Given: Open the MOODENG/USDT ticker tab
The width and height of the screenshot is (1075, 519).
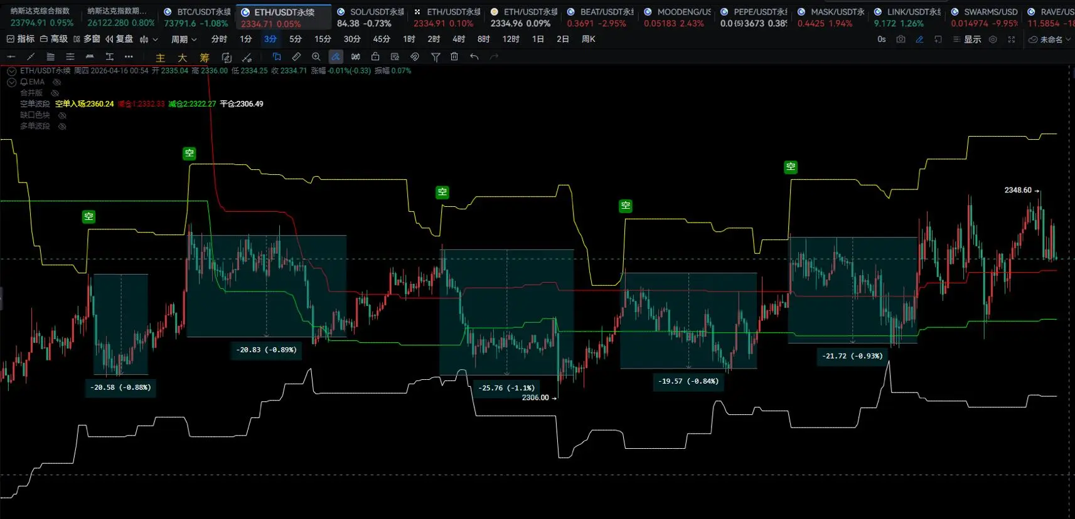Looking at the screenshot, I should (677, 18).
